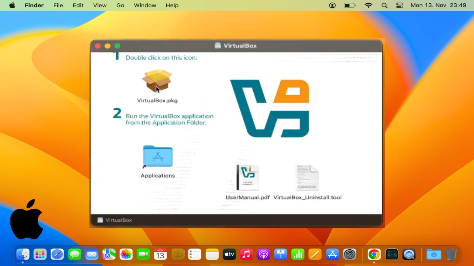Click the date and time Mon 13. Nov 23:49
The width and height of the screenshot is (474, 266).
(438, 5)
